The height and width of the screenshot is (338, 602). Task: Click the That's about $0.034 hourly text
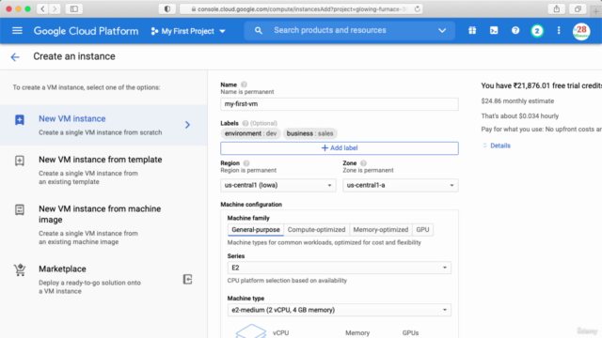click(x=520, y=116)
